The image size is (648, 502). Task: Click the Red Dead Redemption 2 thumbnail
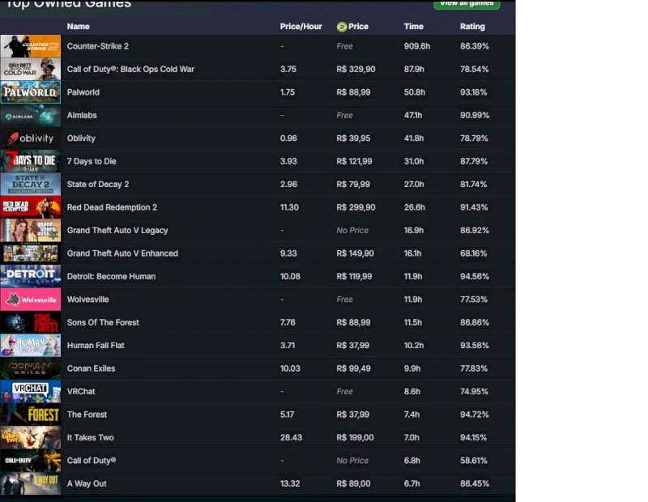pyautogui.click(x=31, y=207)
